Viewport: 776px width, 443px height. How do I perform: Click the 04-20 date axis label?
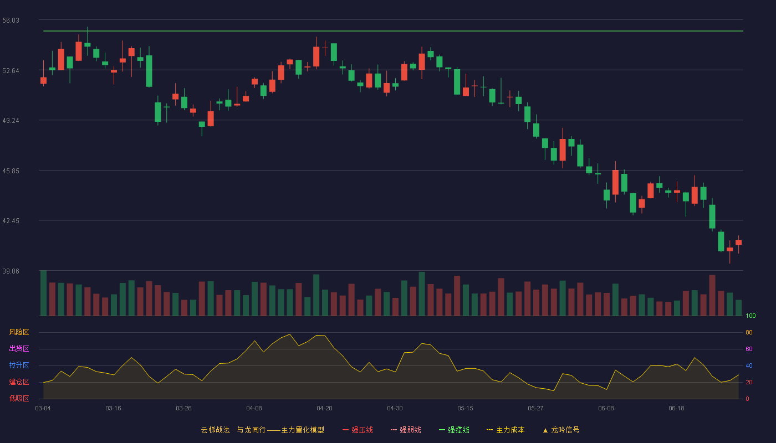pos(324,408)
